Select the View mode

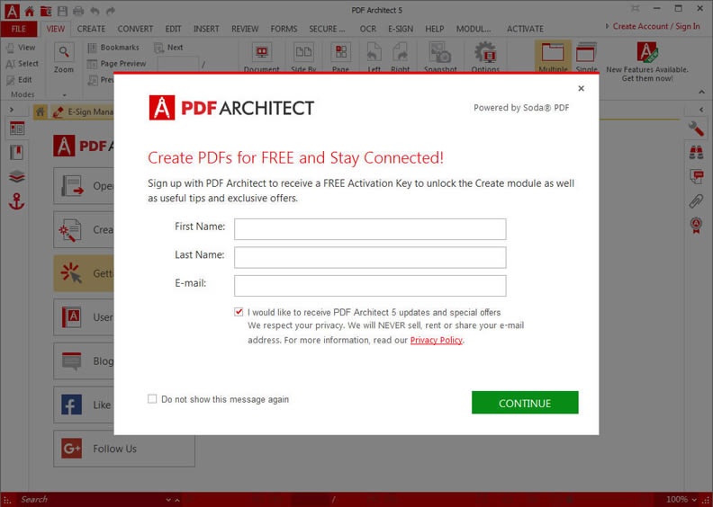[x=21, y=48]
